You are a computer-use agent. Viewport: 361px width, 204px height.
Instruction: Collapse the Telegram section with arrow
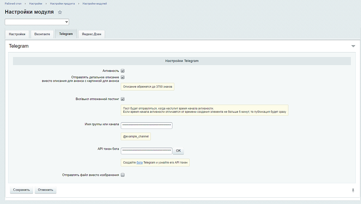point(353,46)
